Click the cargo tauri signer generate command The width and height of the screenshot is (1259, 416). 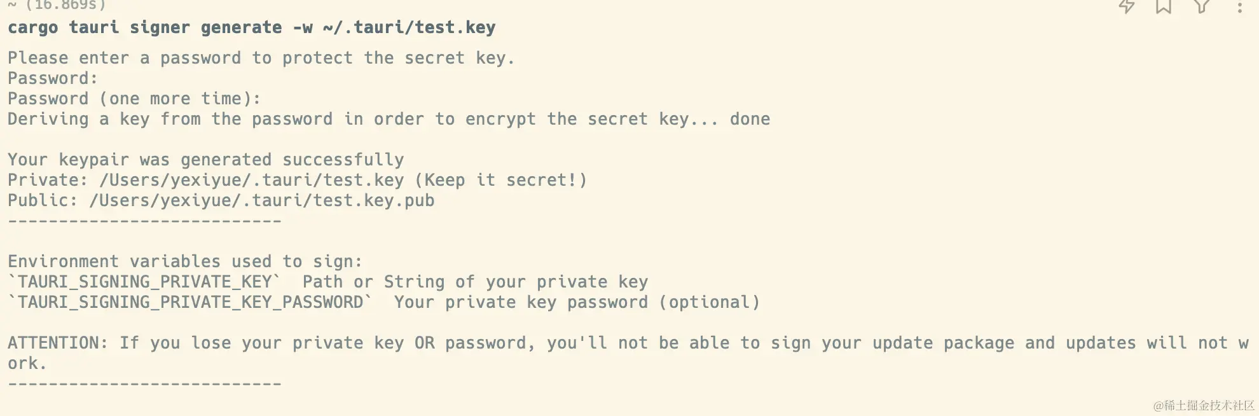(x=251, y=27)
